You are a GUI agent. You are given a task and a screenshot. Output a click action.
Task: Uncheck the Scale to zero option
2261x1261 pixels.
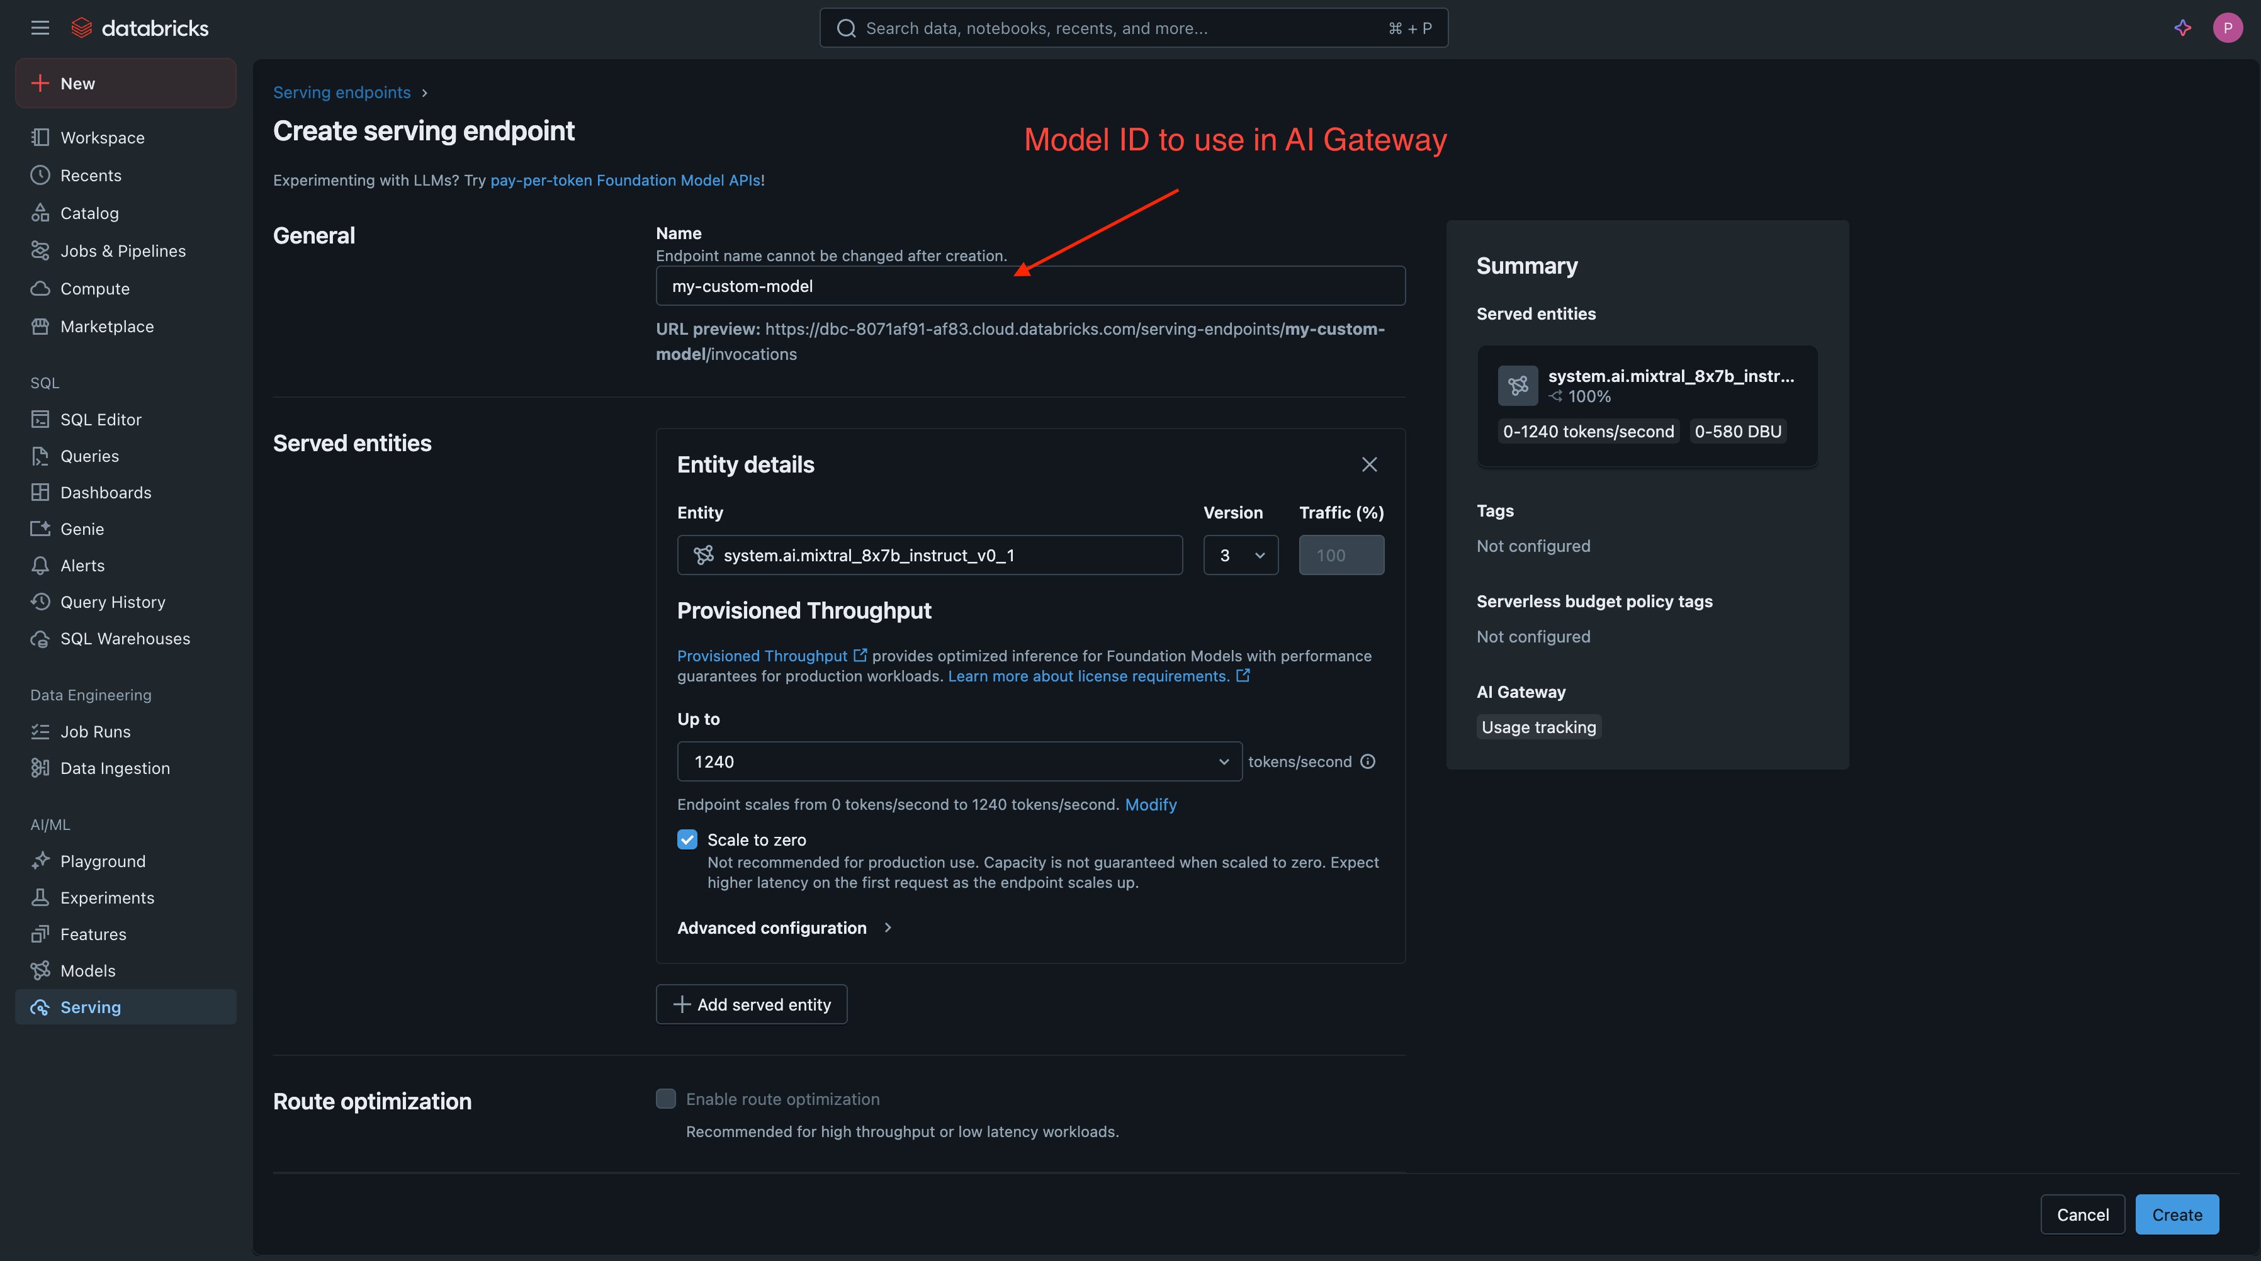pos(687,839)
